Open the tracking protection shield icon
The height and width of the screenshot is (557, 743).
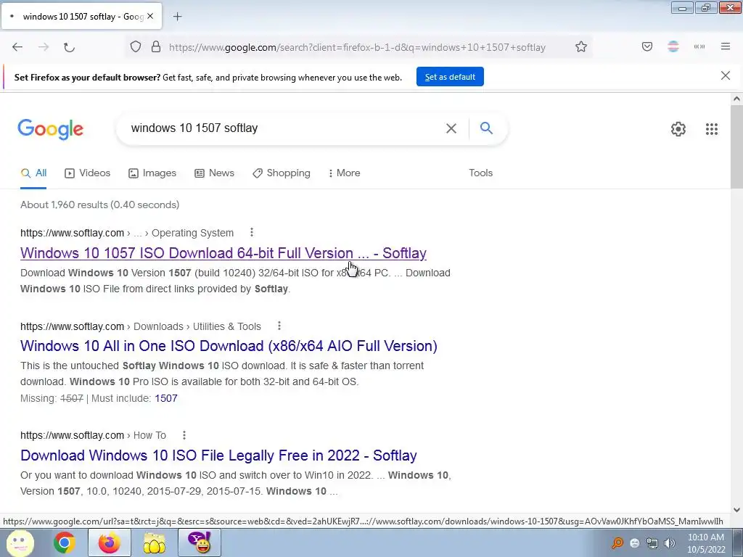(136, 46)
